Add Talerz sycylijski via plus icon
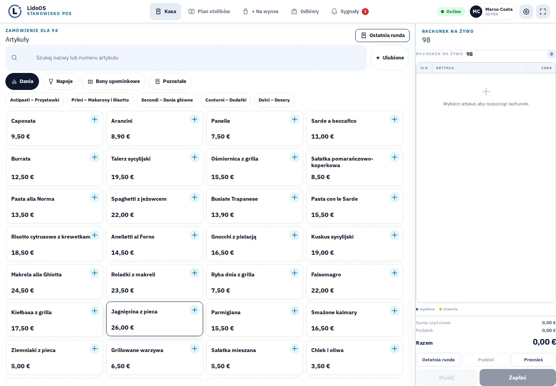 (195, 157)
